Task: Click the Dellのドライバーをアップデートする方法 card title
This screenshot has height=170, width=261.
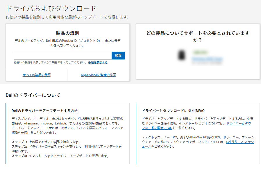Action: pos(44,111)
